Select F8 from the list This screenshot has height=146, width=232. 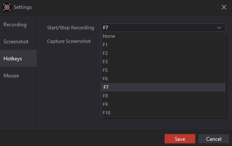(x=105, y=96)
